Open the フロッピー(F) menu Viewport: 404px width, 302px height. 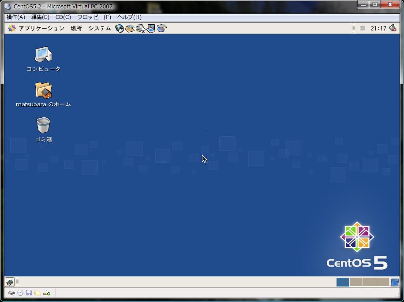(94, 17)
